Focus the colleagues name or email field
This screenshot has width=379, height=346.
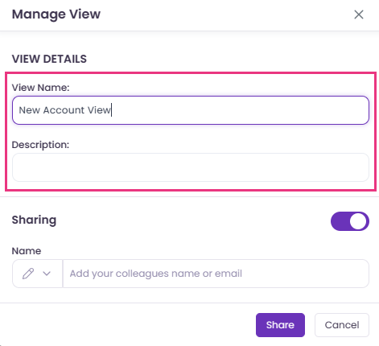click(216, 274)
